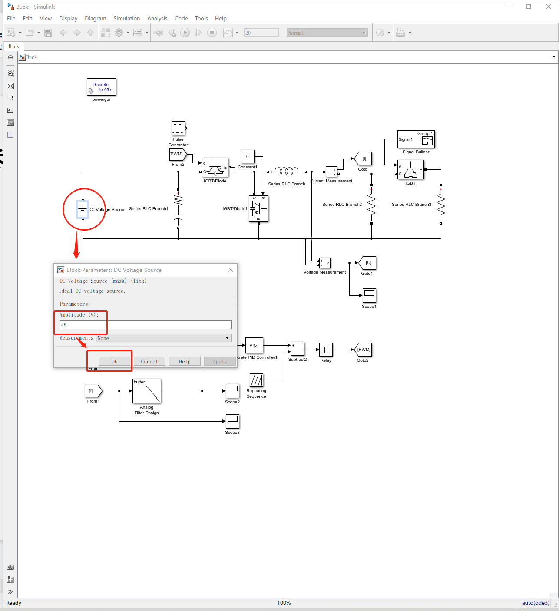Screen dimensions: 559x611
Task: Select the Annotation tool in sidebar
Action: point(10,110)
